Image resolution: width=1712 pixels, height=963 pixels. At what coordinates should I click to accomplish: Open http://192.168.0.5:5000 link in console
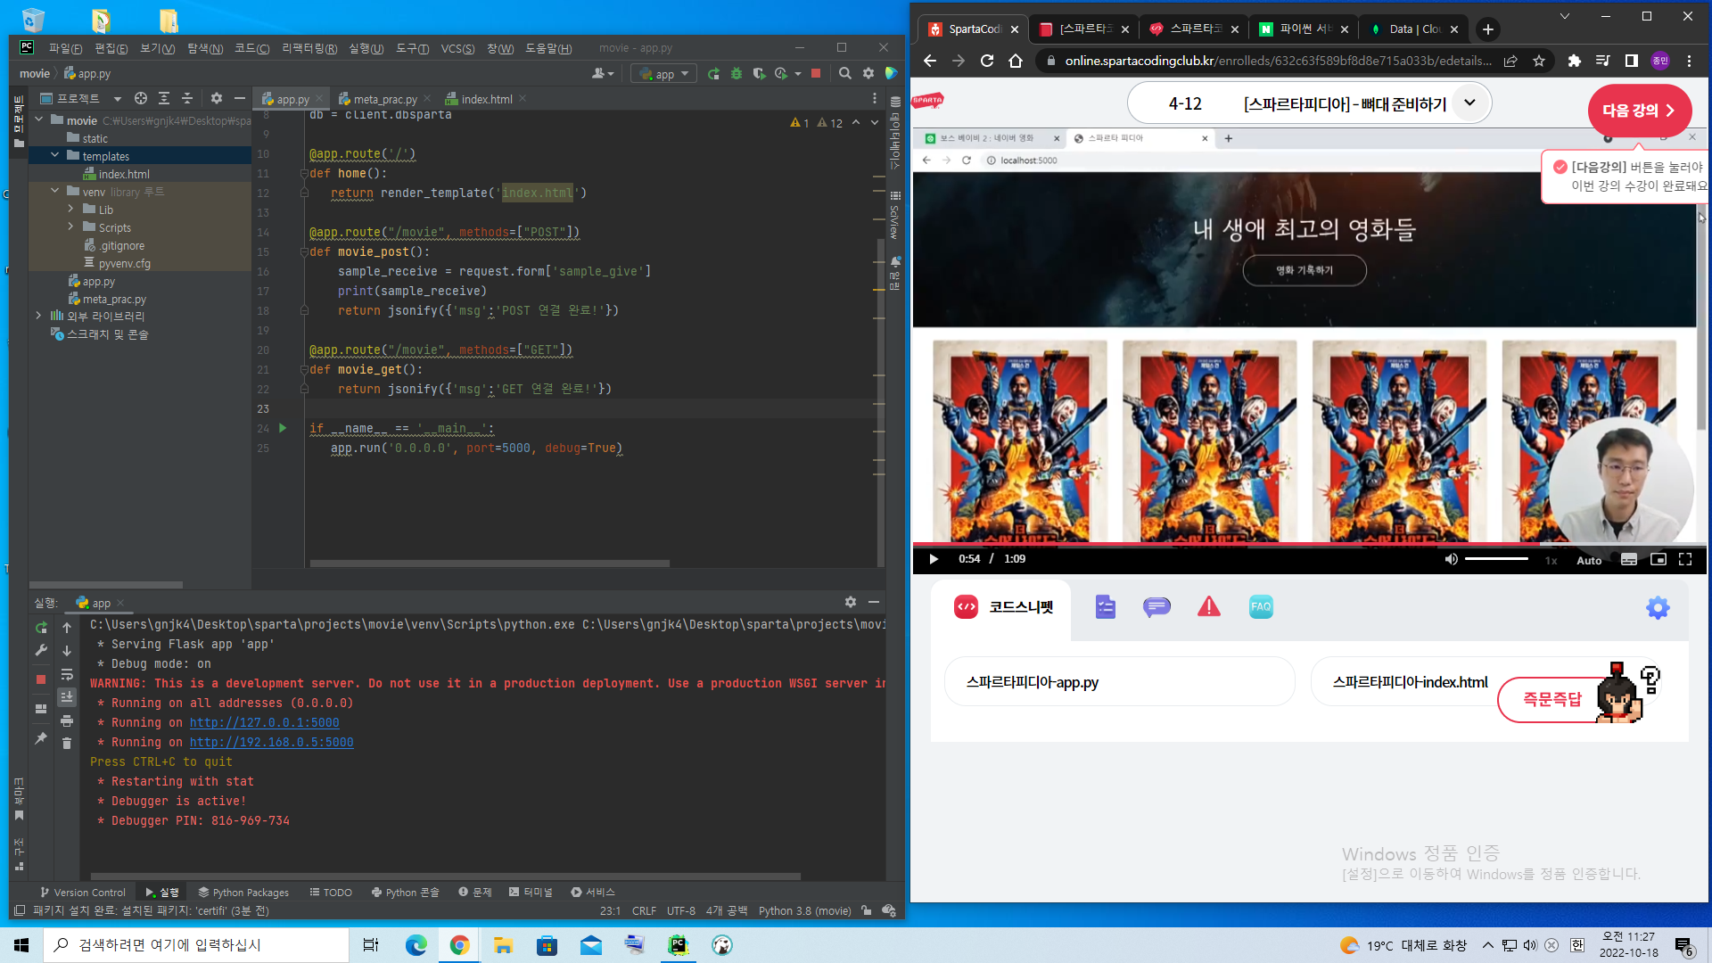tap(271, 742)
